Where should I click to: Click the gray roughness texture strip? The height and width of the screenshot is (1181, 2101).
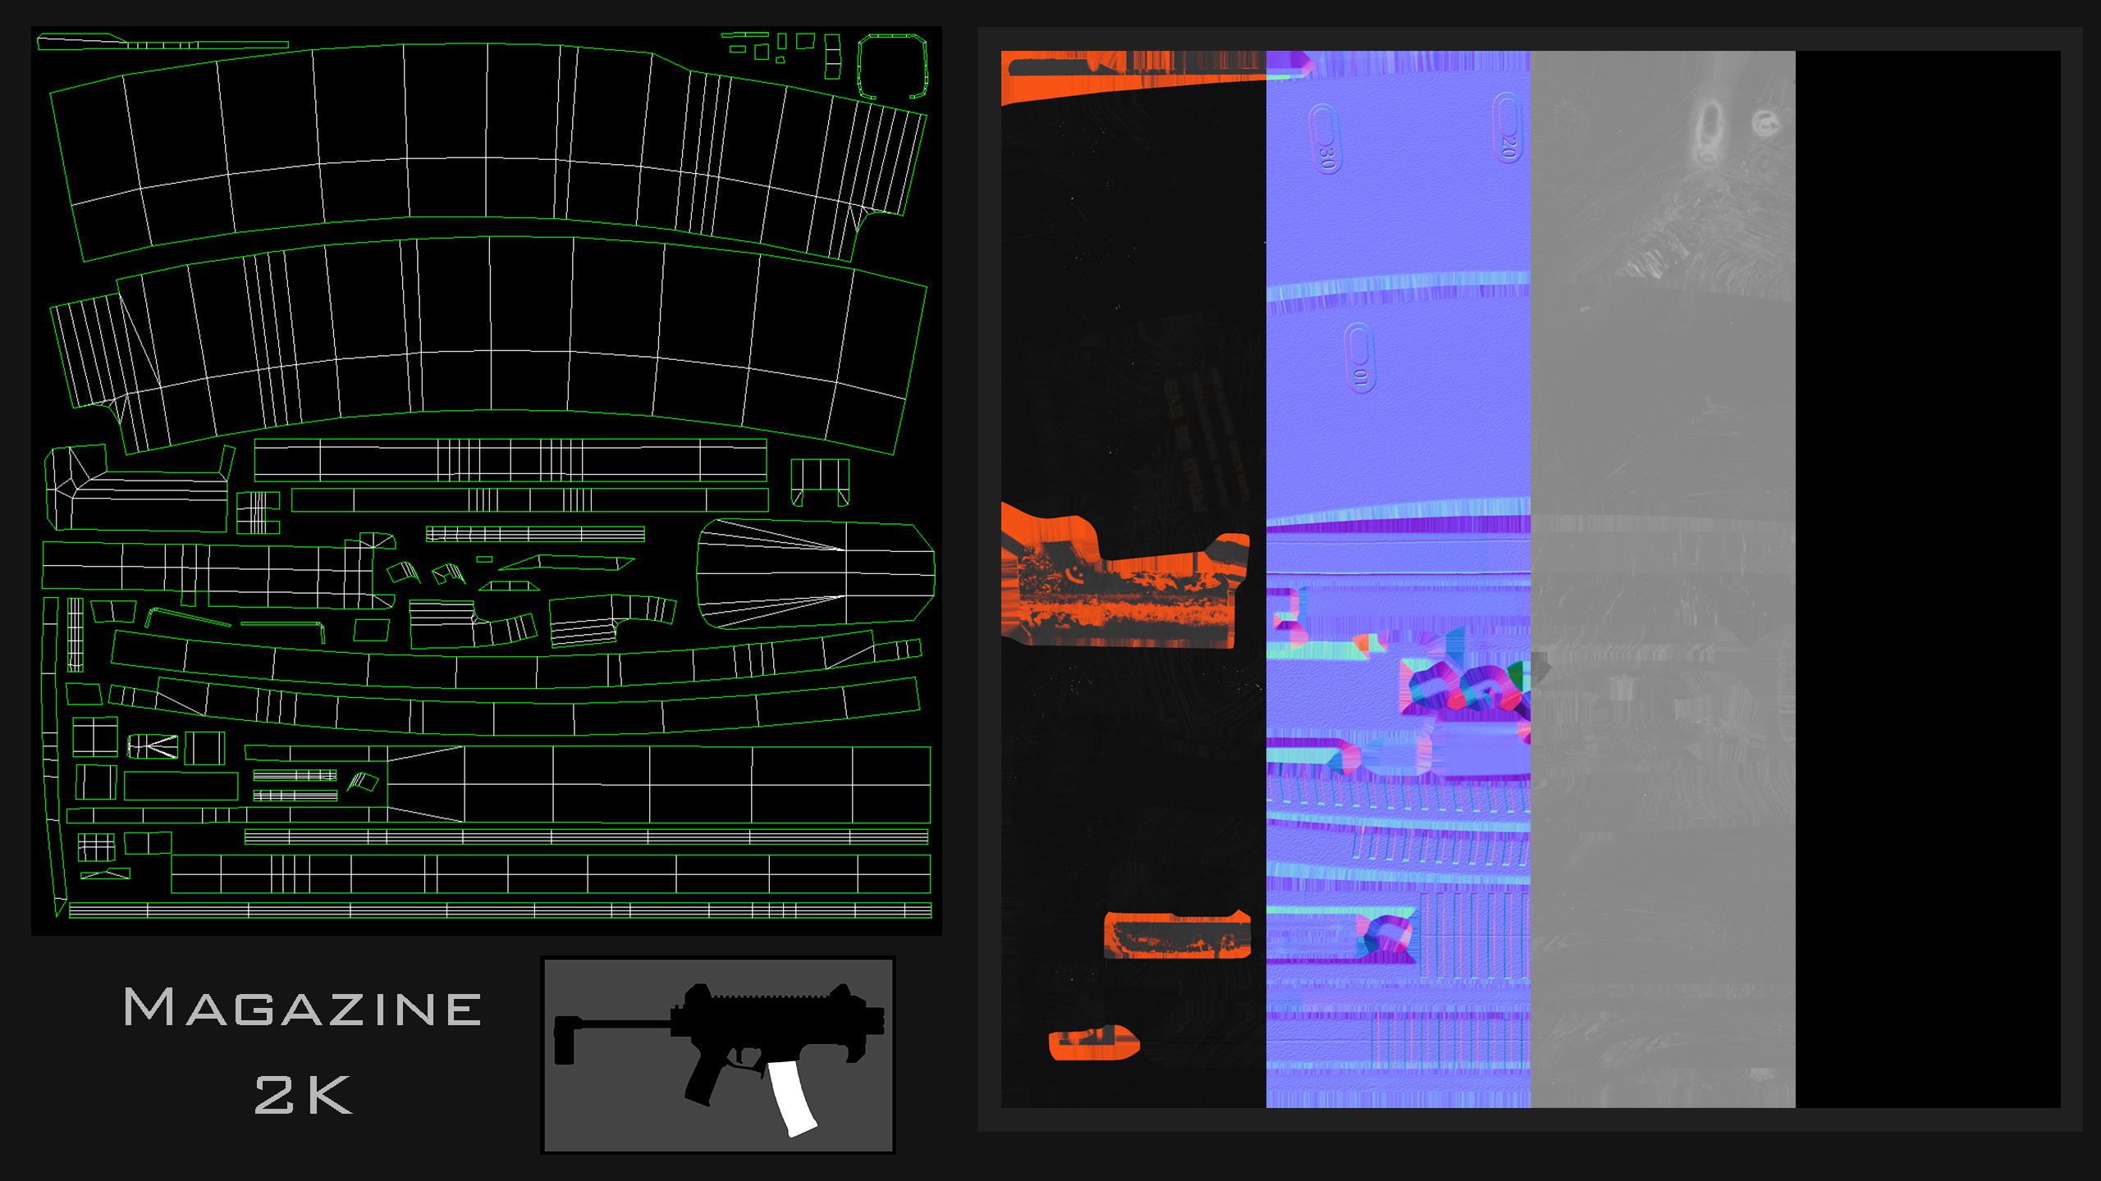(1663, 579)
